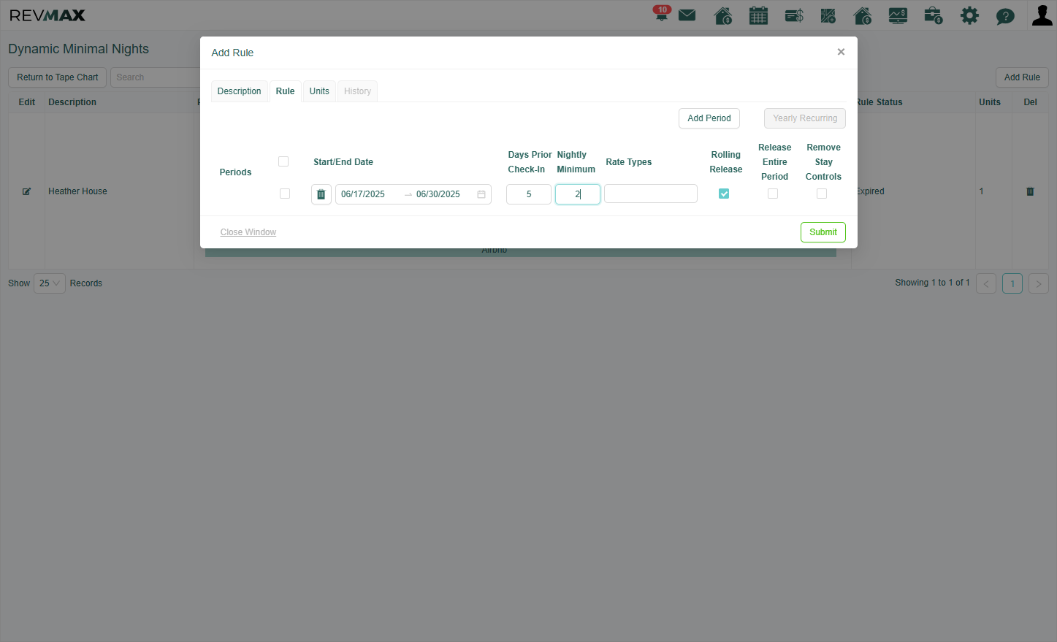Open the History tab
Viewport: 1057px width, 642px height.
(357, 91)
